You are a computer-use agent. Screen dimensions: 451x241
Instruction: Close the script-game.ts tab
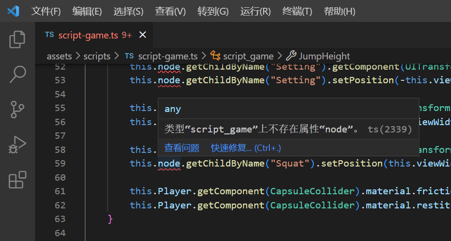142,35
